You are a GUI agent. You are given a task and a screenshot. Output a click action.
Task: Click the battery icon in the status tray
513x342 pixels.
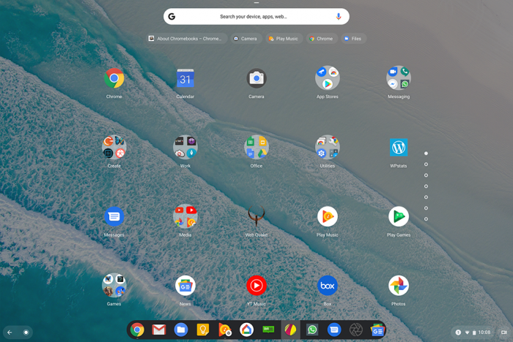click(x=474, y=332)
